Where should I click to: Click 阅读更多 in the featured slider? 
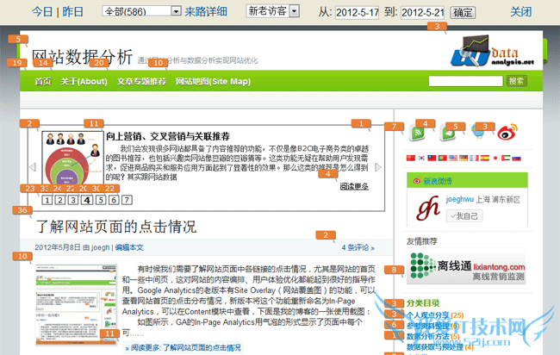pyautogui.click(x=354, y=186)
